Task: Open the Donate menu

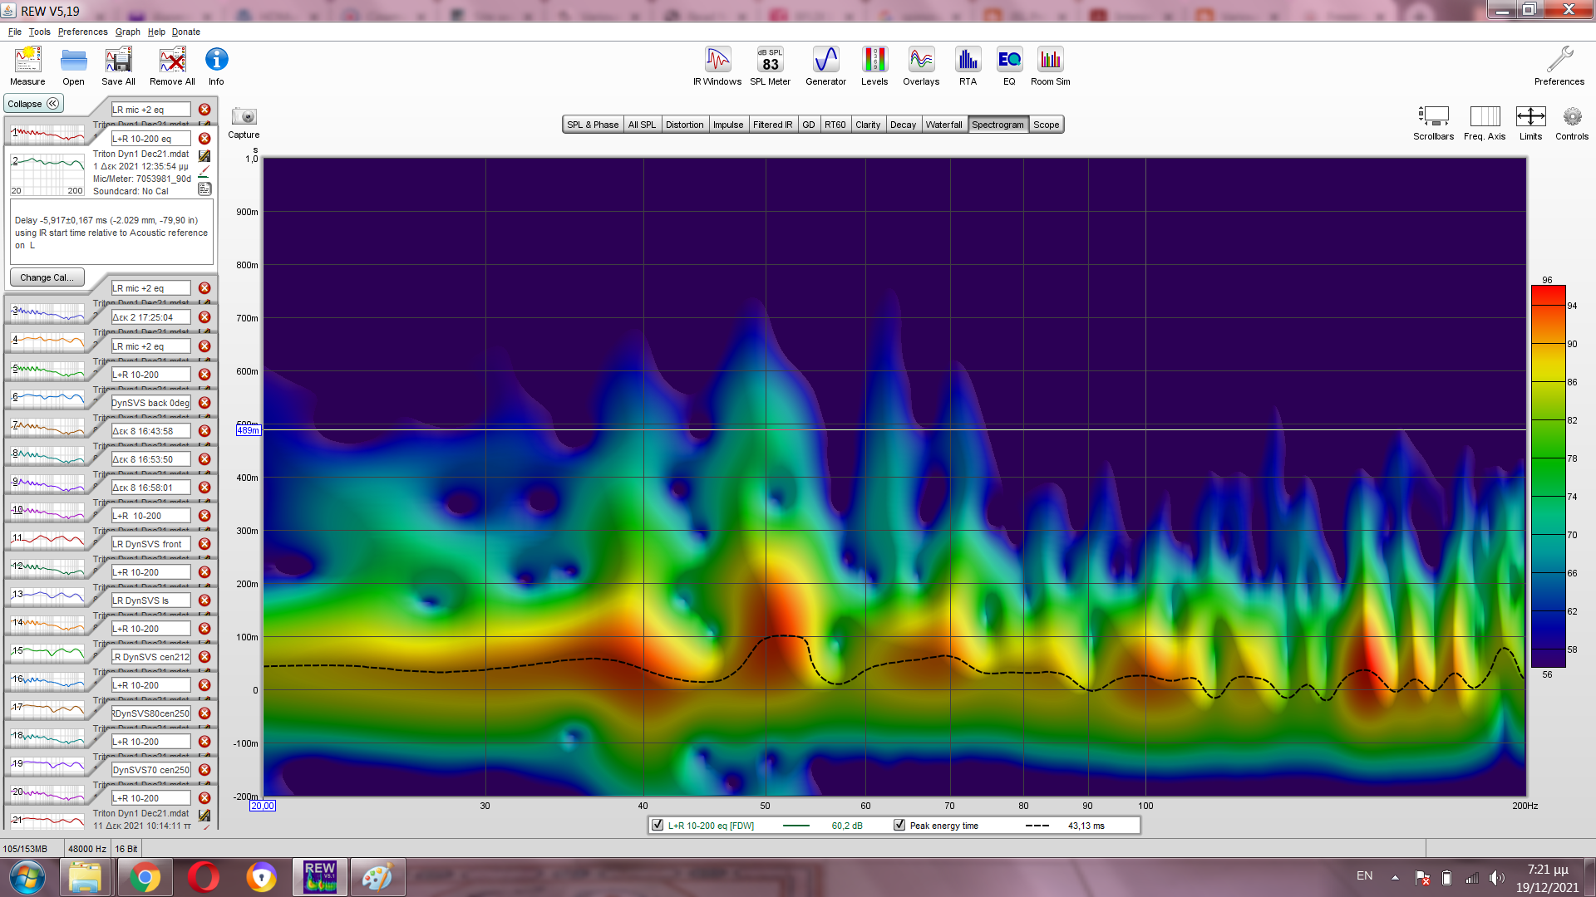Action: pos(186,32)
